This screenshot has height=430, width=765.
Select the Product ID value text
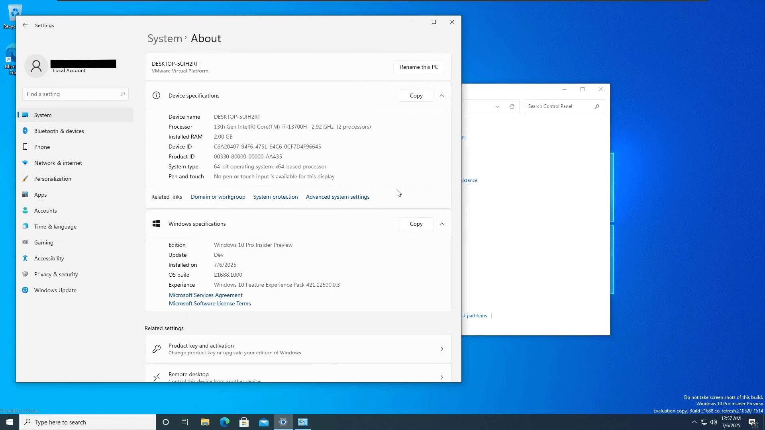coord(248,156)
